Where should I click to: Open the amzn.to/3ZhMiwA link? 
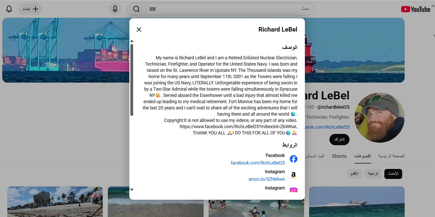(267, 179)
